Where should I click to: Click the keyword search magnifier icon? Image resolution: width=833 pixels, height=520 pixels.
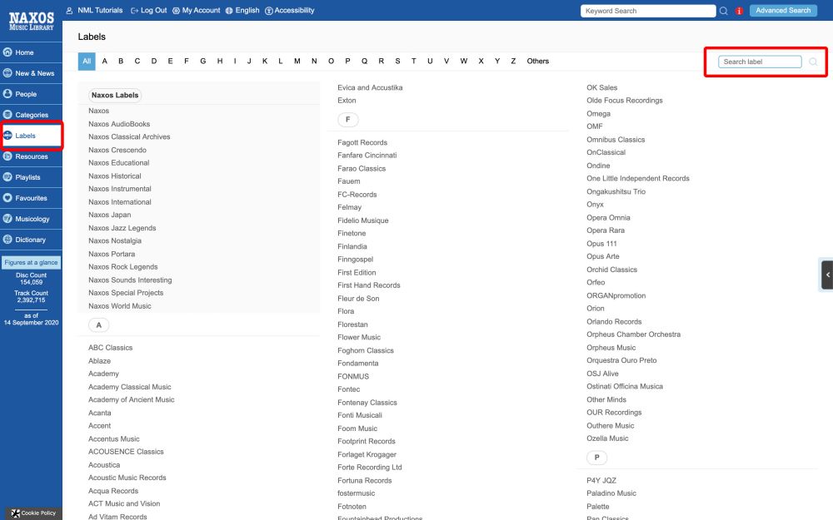click(x=724, y=11)
